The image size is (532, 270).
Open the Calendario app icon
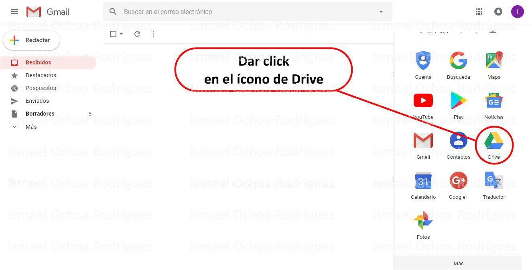click(423, 181)
